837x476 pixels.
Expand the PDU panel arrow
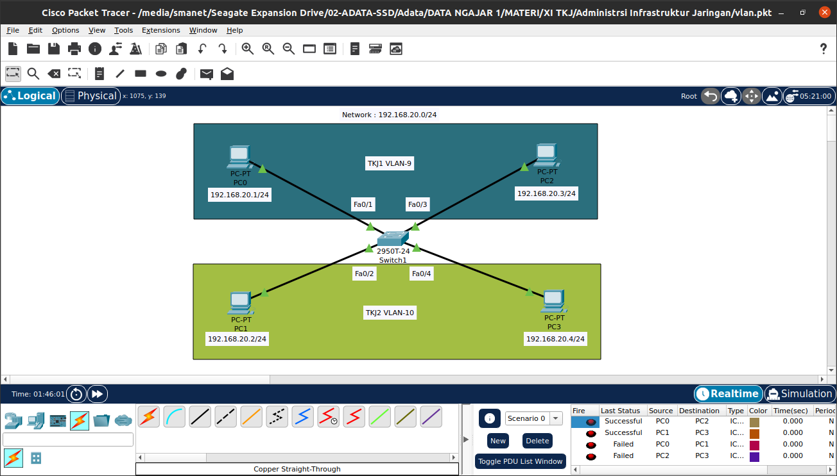coord(466,439)
